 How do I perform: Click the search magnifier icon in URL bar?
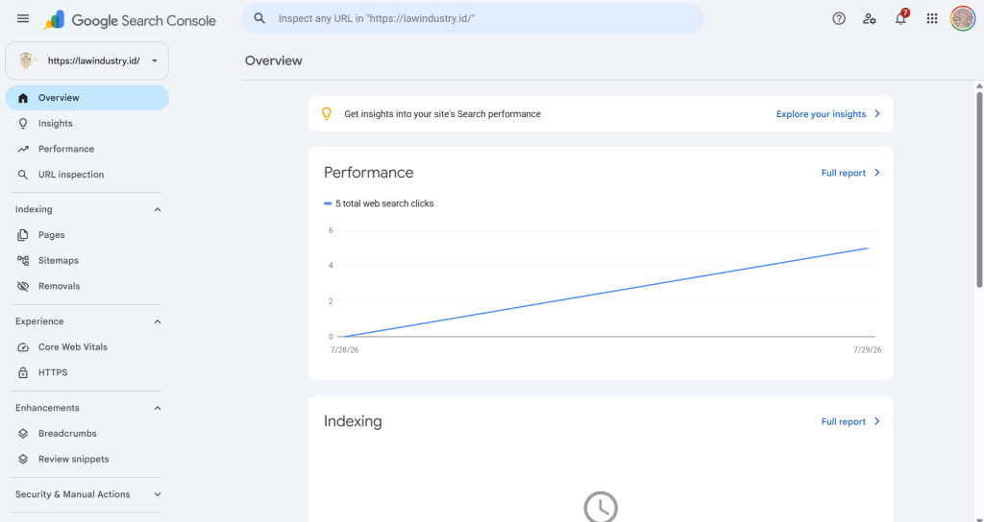pyautogui.click(x=259, y=19)
